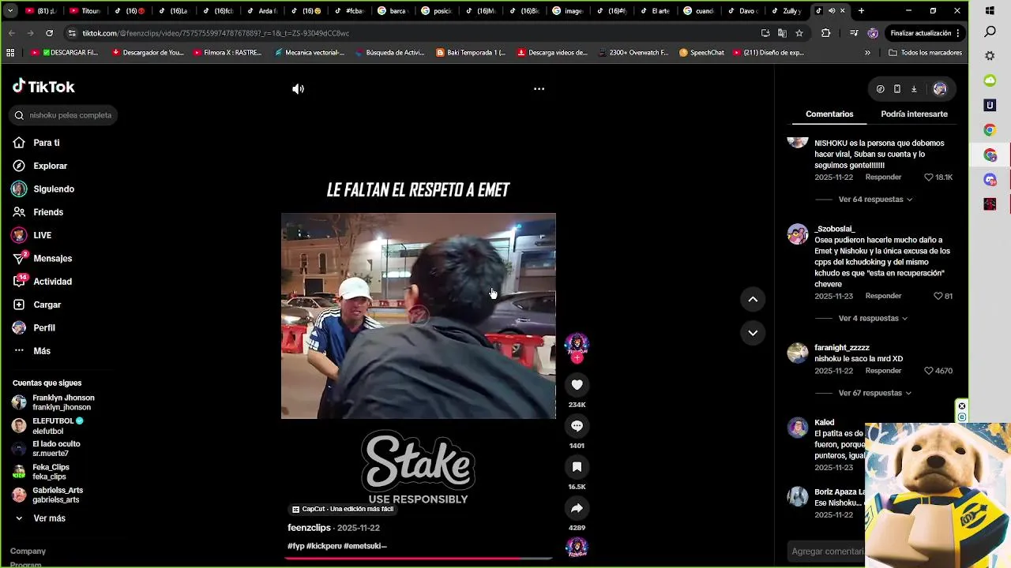Open the LIVE section
The width and height of the screenshot is (1011, 568).
42,235
